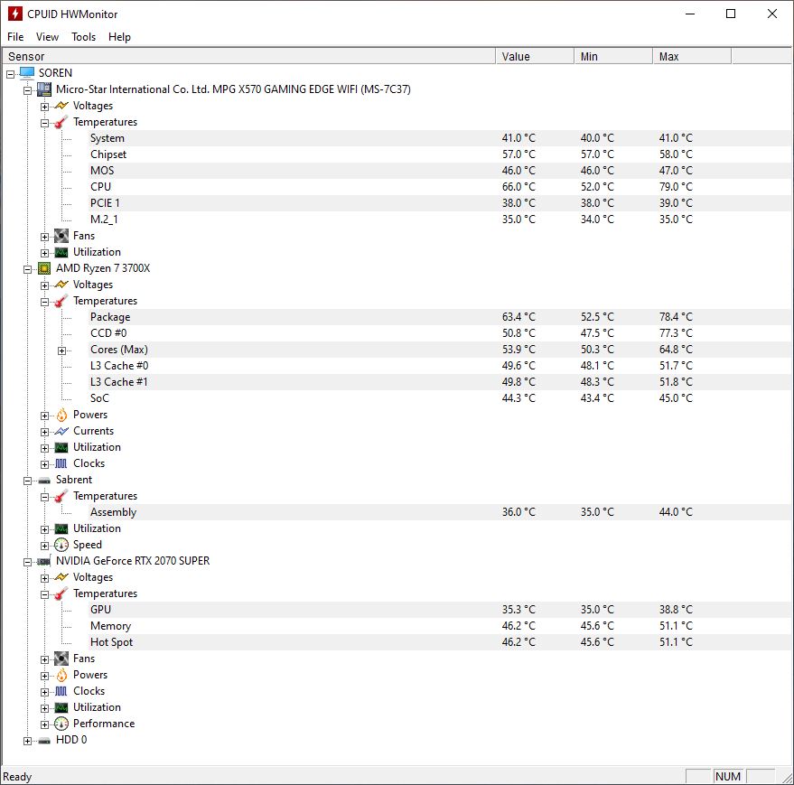Click the SOREN computer monitor icon
This screenshot has height=785, width=794.
coord(27,73)
